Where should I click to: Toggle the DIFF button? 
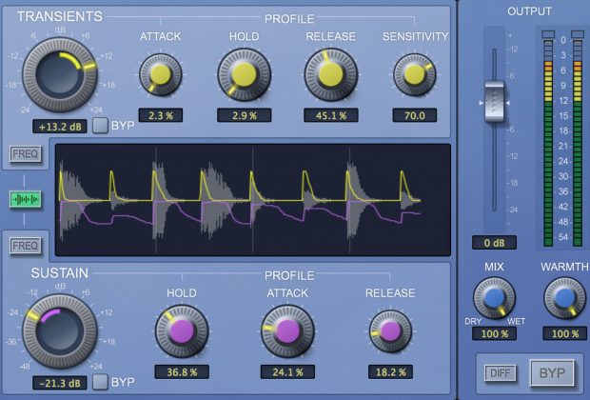click(500, 373)
